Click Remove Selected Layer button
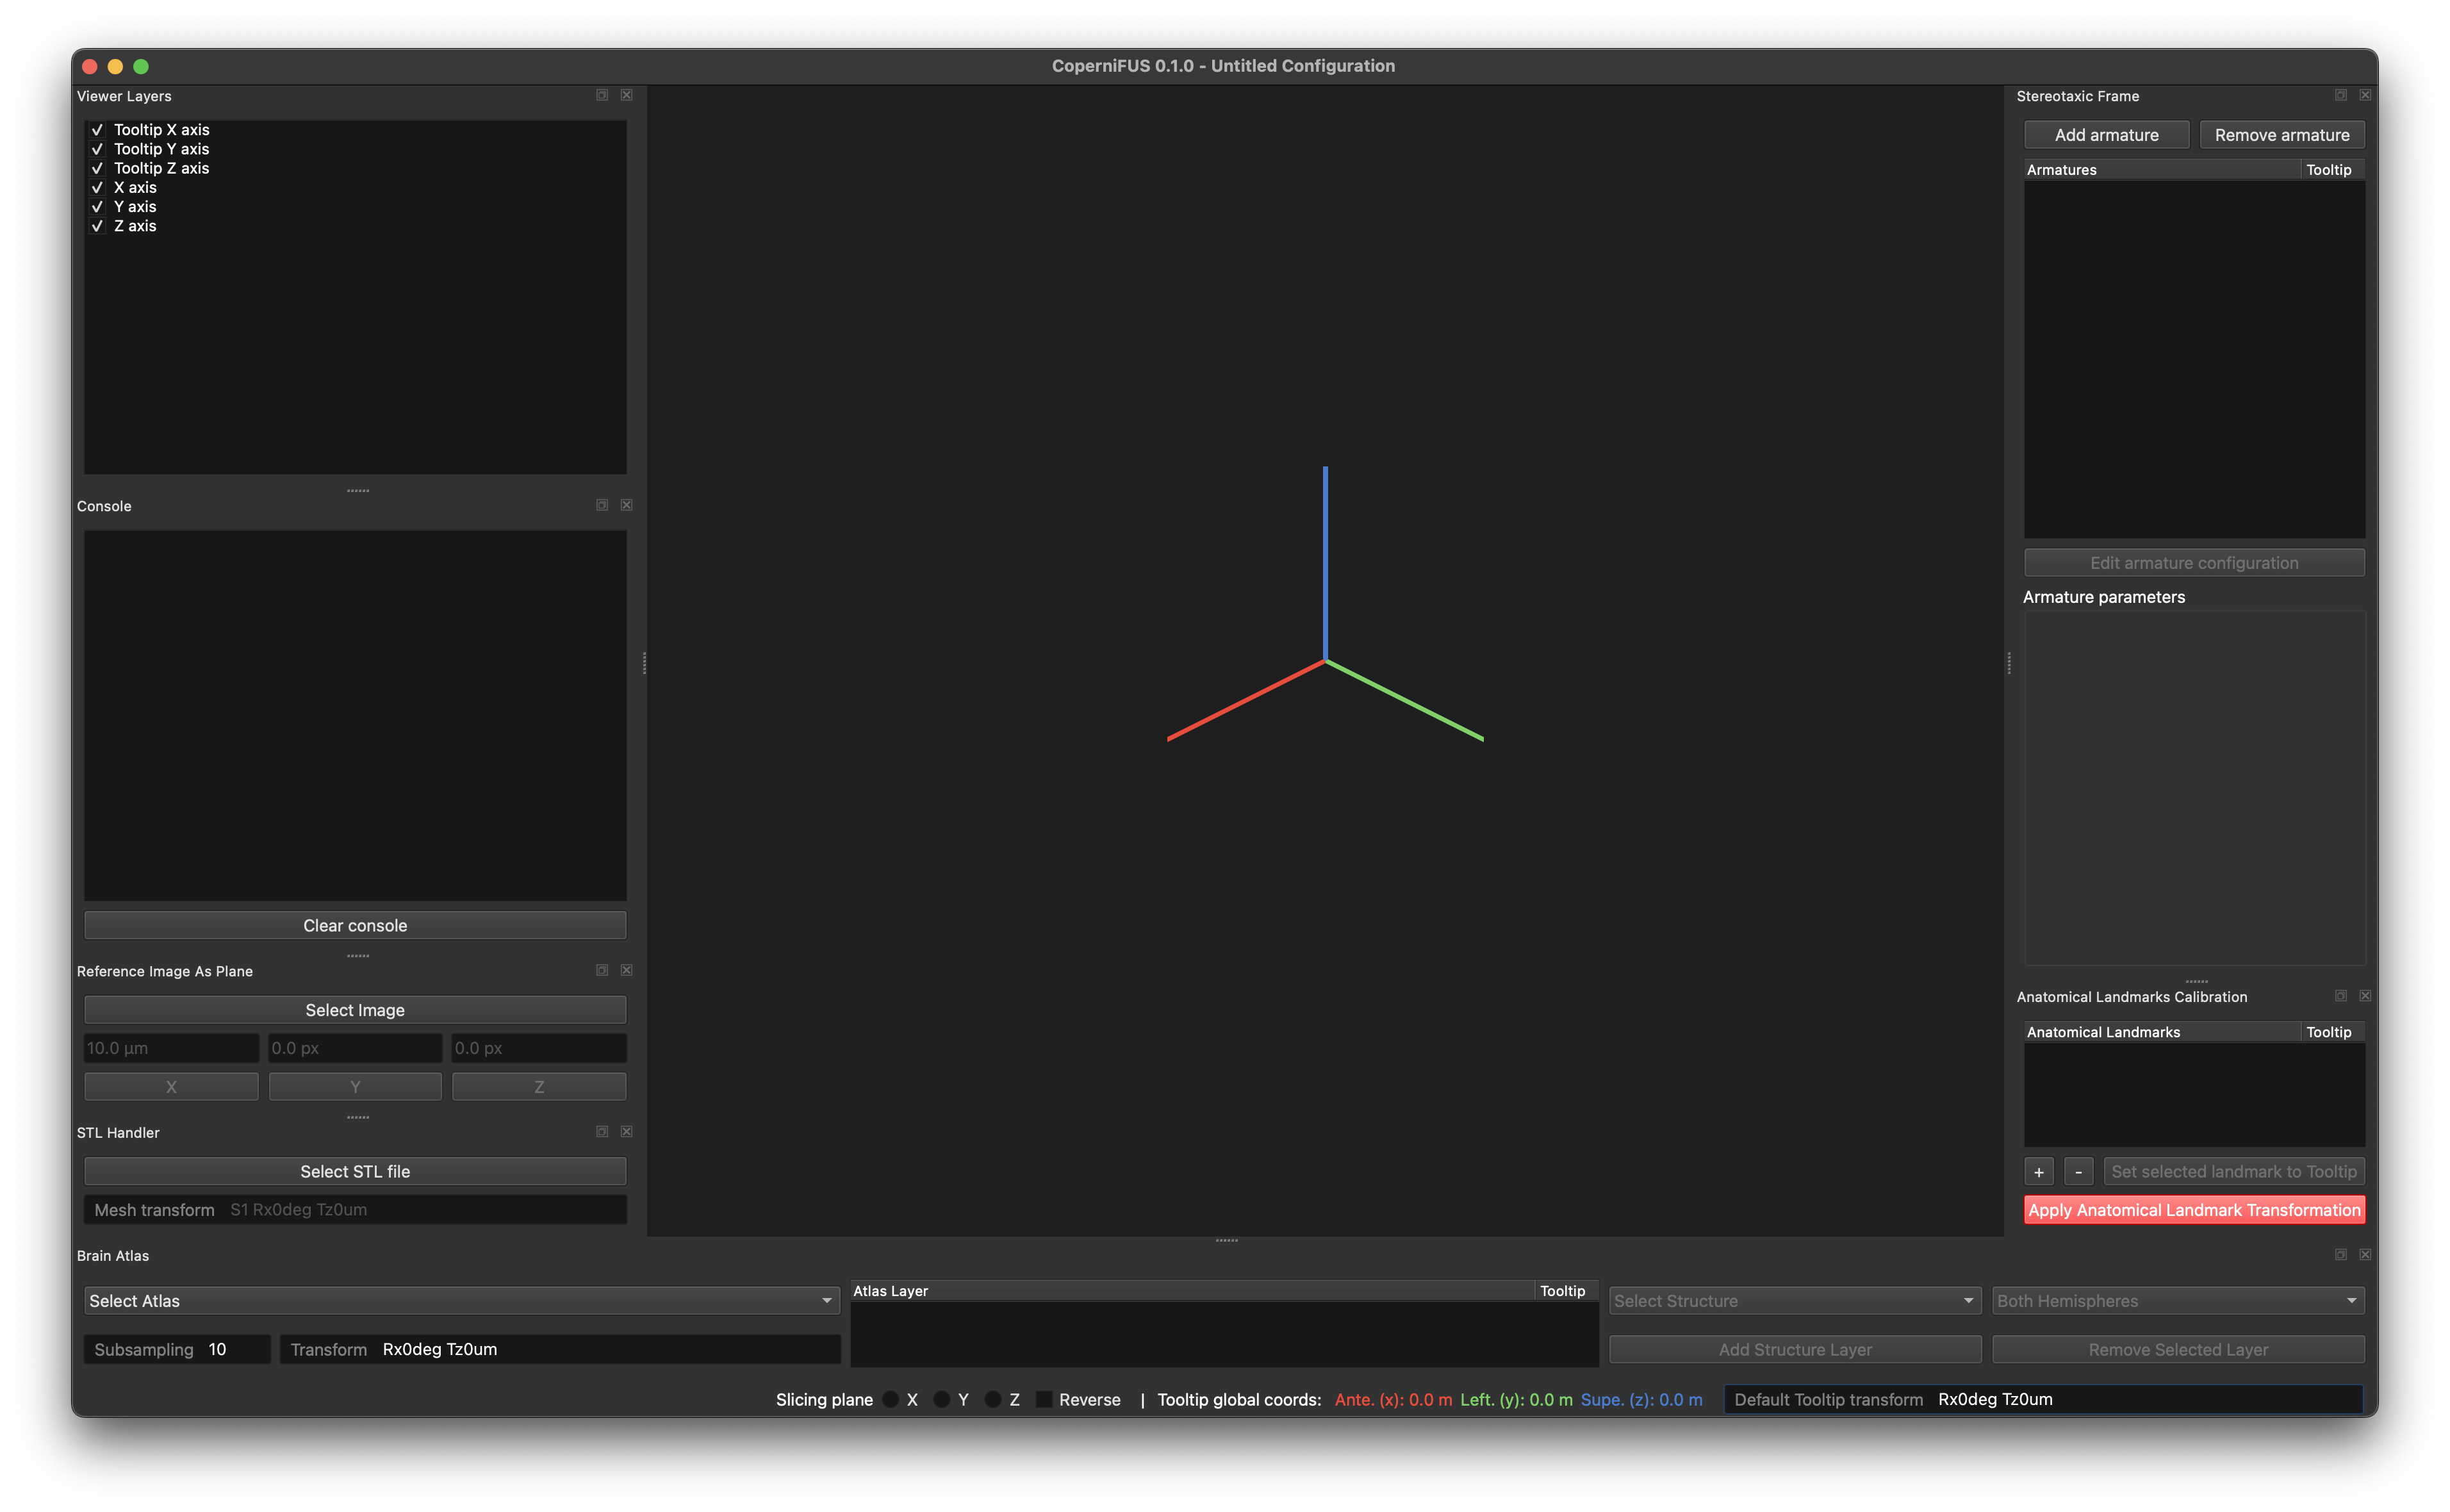This screenshot has width=2450, height=1512. click(2178, 1350)
